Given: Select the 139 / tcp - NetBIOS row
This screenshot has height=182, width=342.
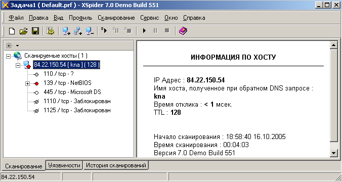Looking at the screenshot, I should point(67,83).
